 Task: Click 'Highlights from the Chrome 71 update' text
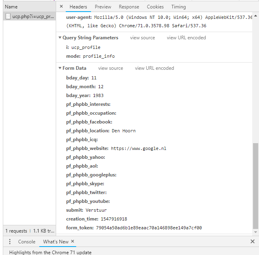(x=51, y=252)
